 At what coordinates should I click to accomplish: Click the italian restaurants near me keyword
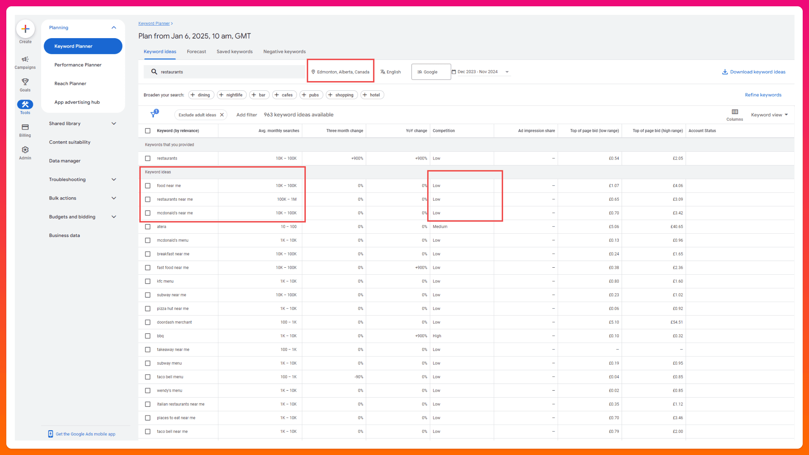point(181,404)
